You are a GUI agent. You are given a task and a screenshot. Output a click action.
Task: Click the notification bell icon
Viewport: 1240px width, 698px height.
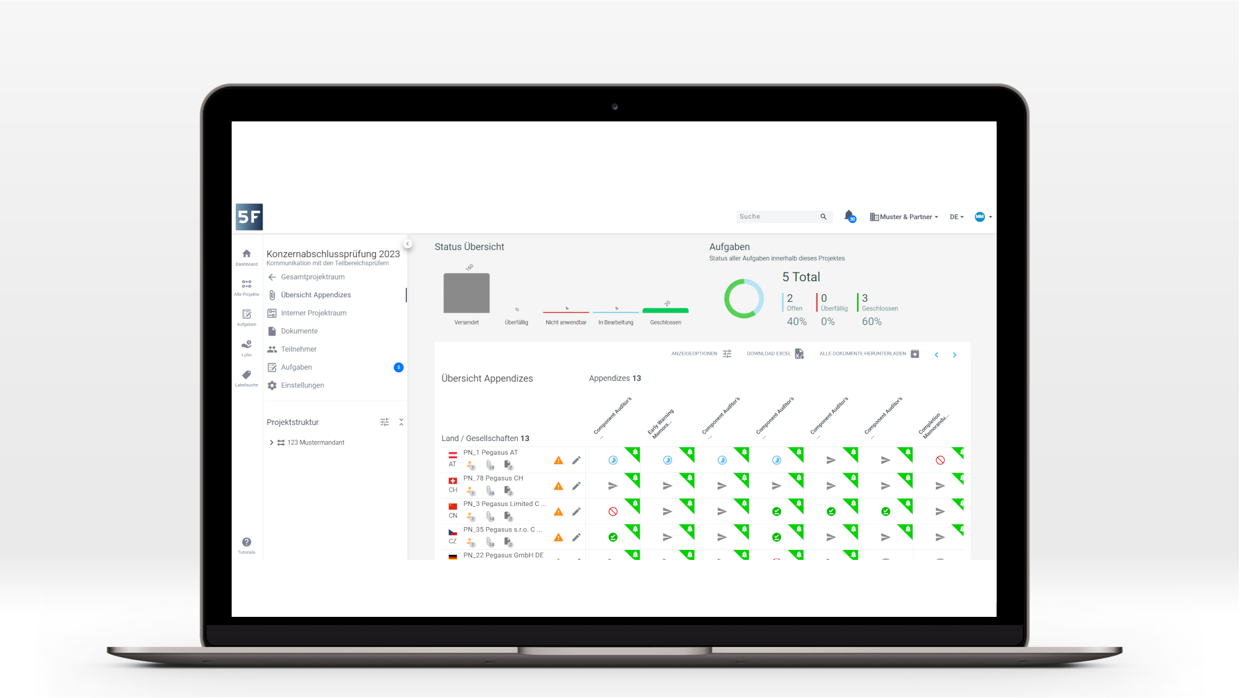(x=849, y=216)
